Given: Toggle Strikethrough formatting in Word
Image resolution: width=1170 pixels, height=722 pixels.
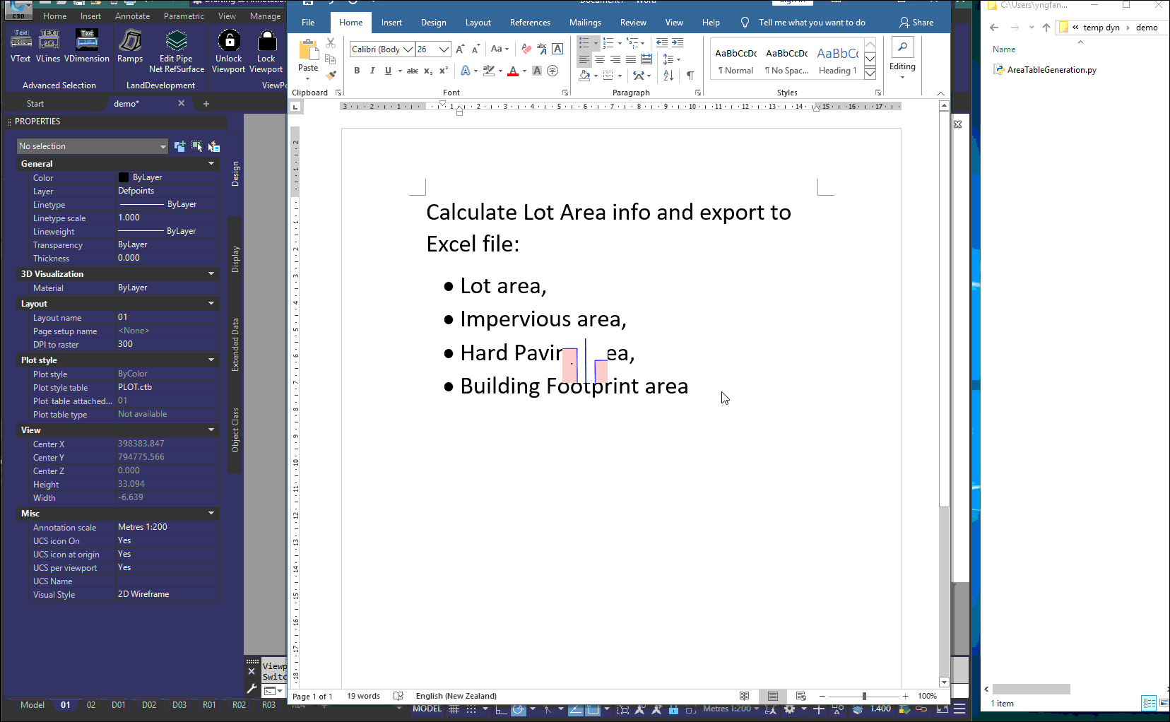Looking at the screenshot, I should pyautogui.click(x=413, y=71).
